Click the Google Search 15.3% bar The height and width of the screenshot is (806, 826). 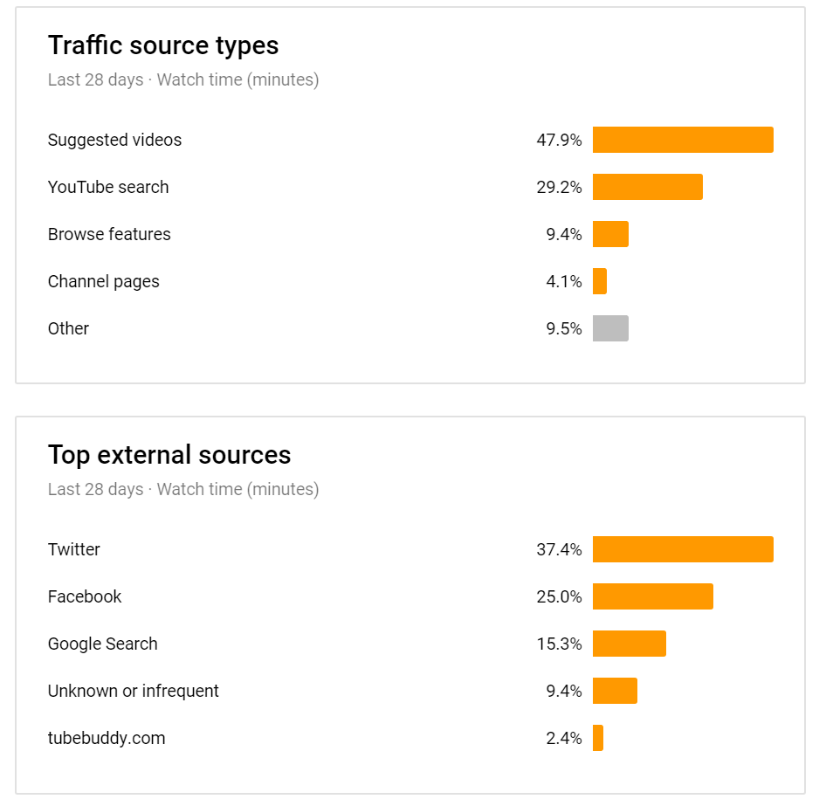(629, 644)
